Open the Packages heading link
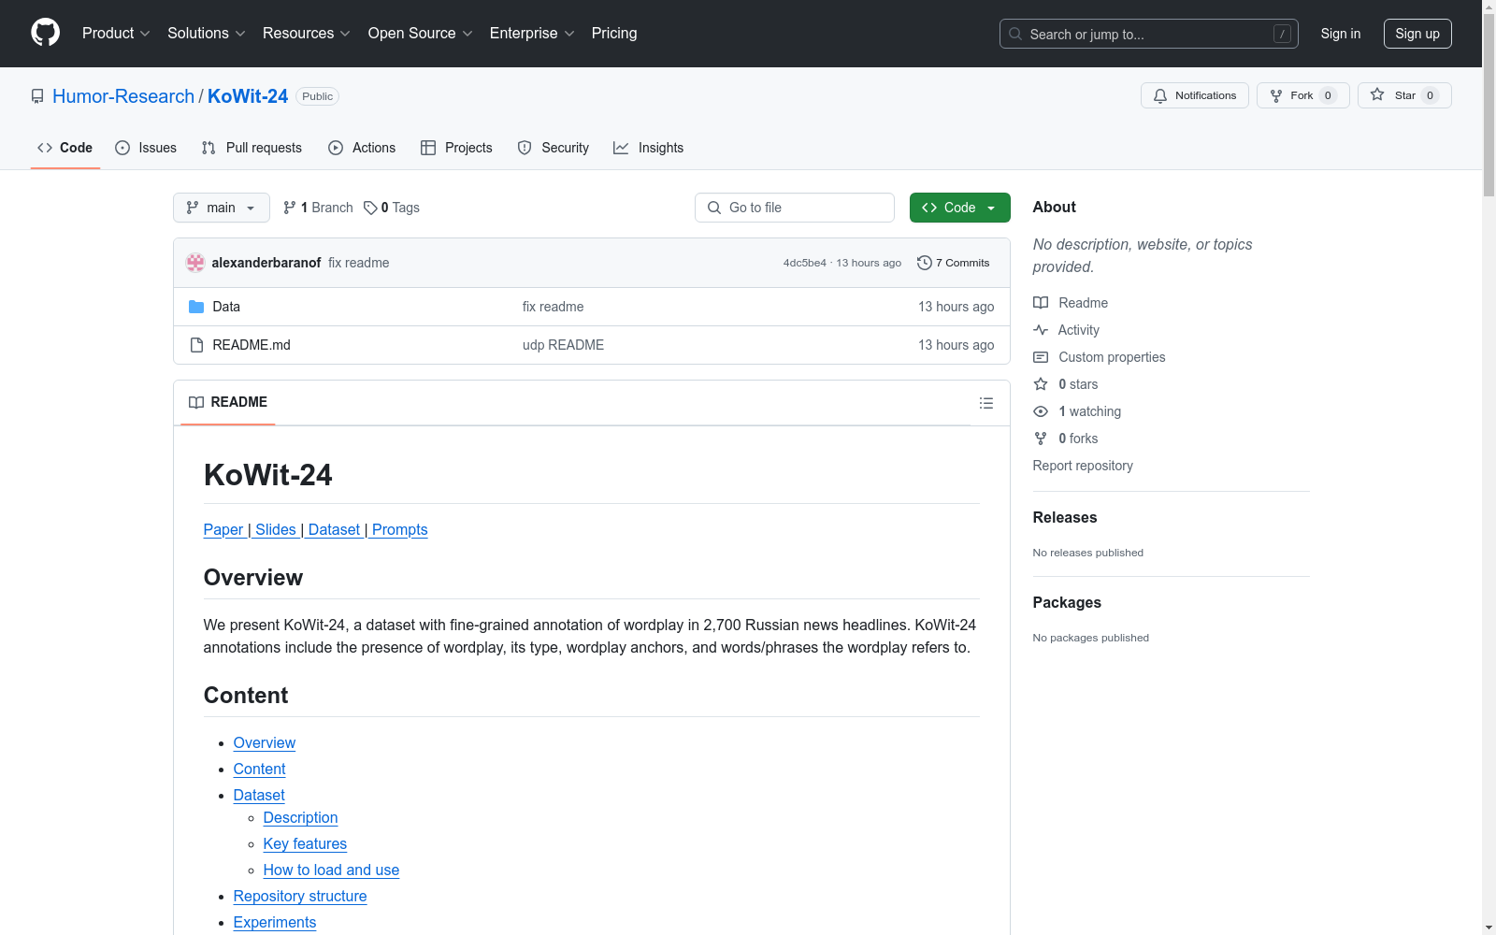Screen dimensions: 1496x935 [x=1067, y=602]
